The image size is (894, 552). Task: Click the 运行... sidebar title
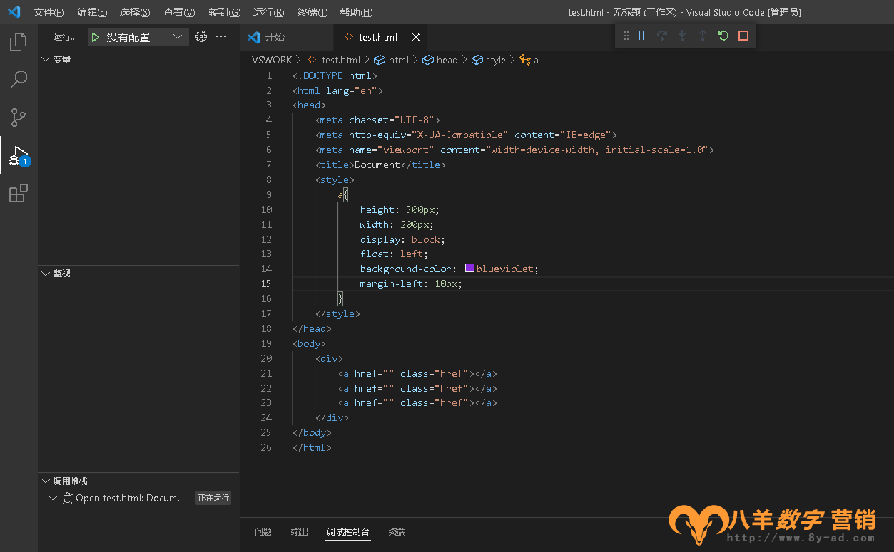pyautogui.click(x=65, y=37)
